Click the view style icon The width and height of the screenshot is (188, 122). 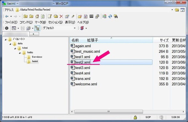(14, 28)
